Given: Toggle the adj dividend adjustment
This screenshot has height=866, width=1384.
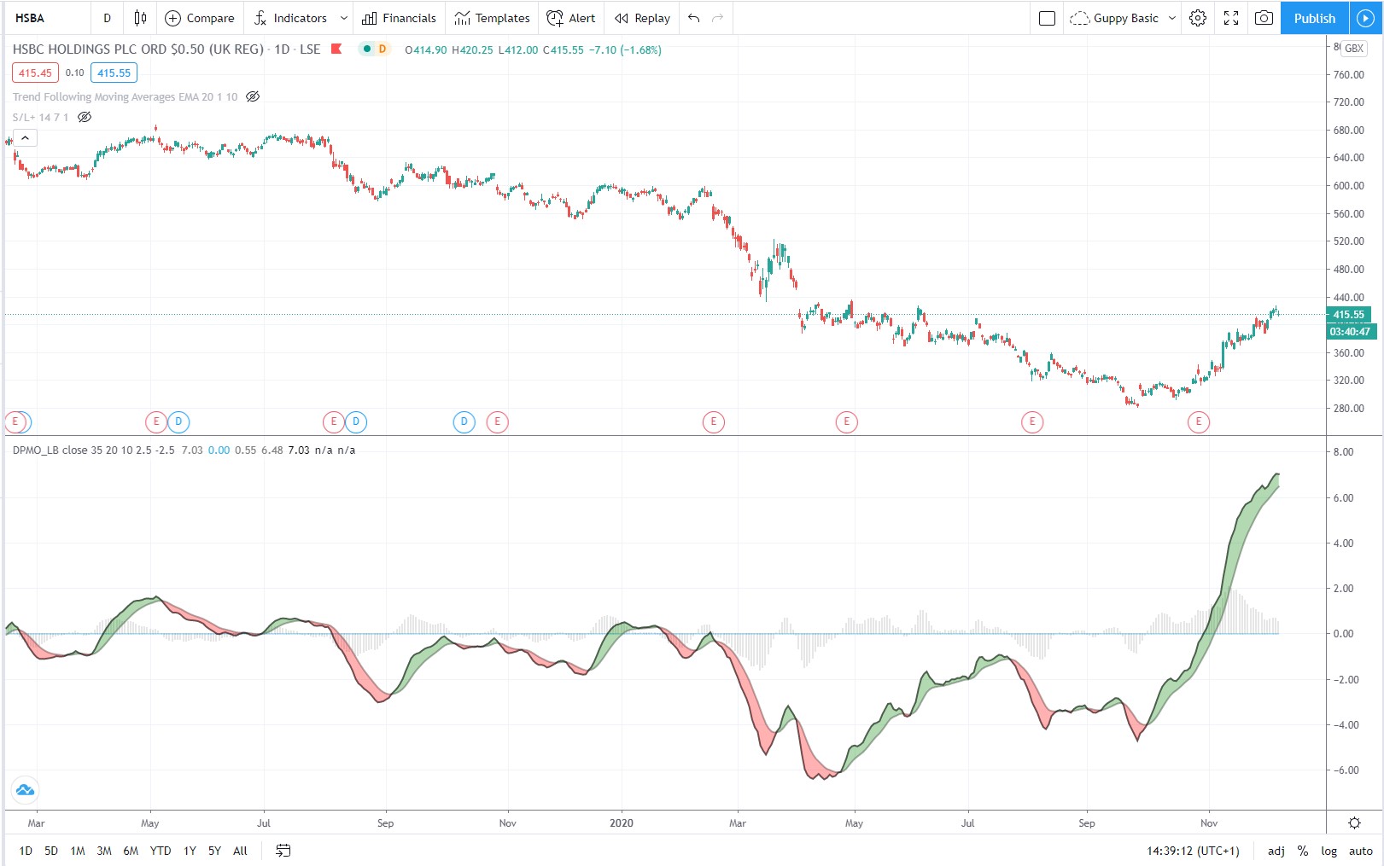Looking at the screenshot, I should click(1276, 851).
